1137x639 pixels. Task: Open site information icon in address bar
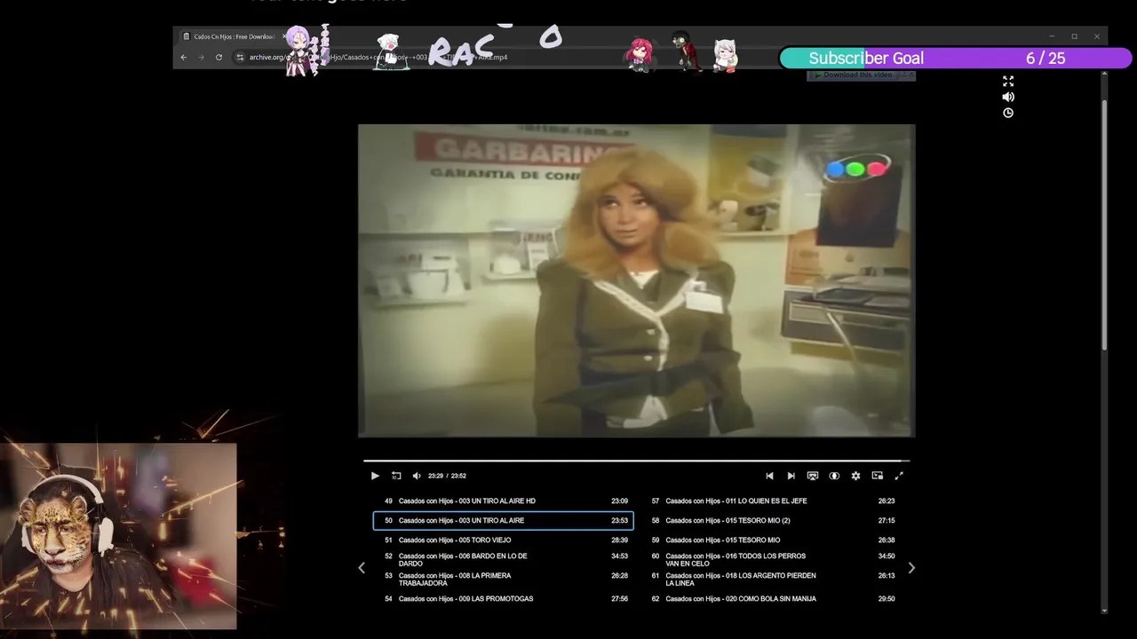point(240,57)
